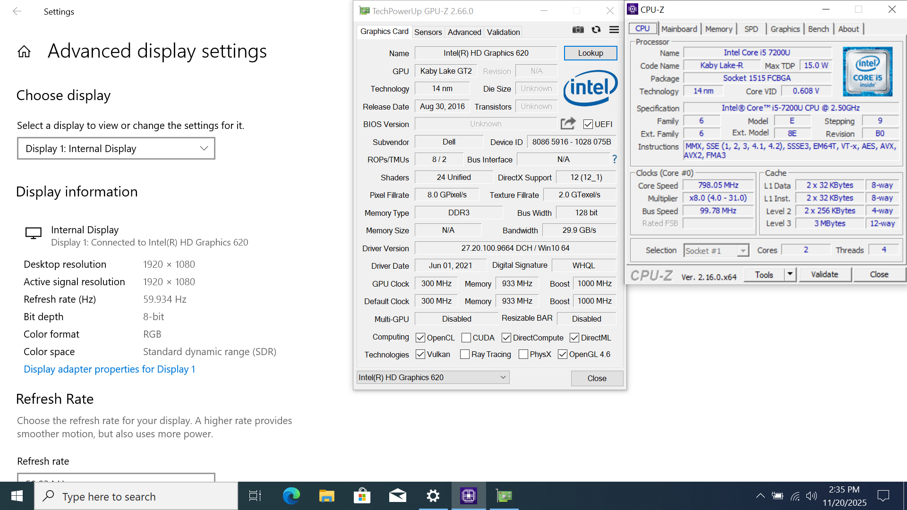Click the Settings back arrow

click(17, 11)
